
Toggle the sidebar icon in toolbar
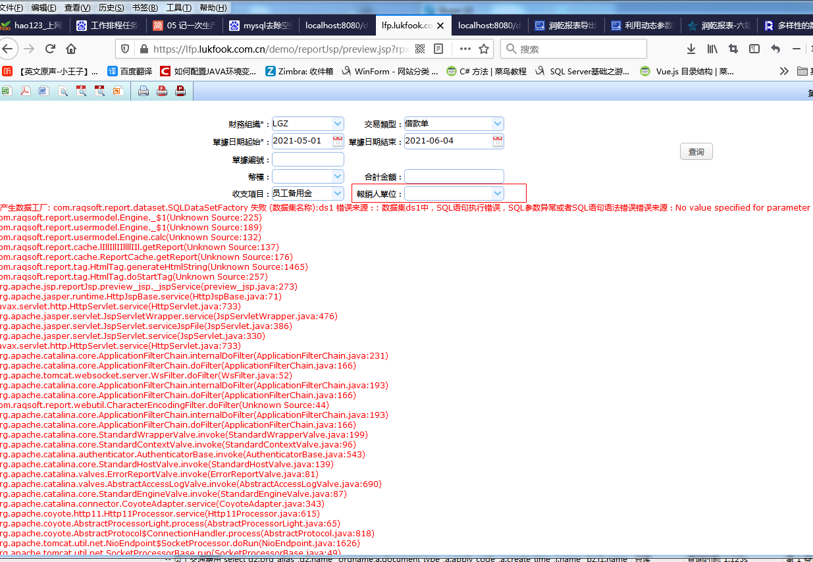[754, 49]
